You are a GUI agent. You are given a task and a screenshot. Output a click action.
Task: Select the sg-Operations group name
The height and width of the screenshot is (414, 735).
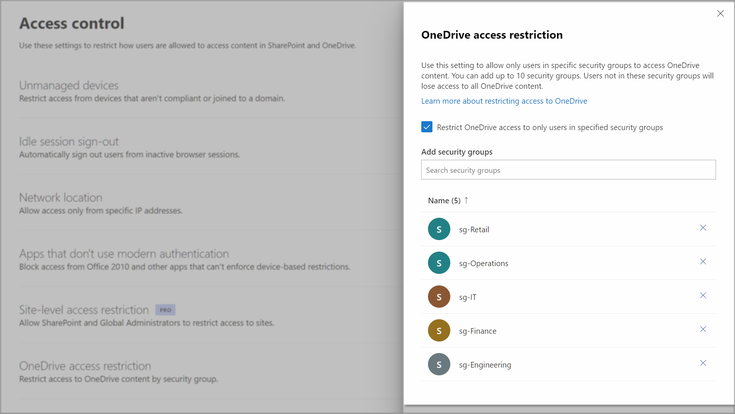[483, 263]
